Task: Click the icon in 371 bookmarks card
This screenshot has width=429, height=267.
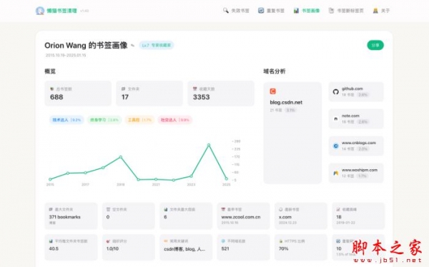Action: point(51,209)
